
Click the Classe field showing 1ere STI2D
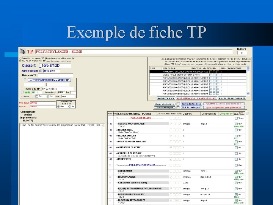(x=55, y=66)
